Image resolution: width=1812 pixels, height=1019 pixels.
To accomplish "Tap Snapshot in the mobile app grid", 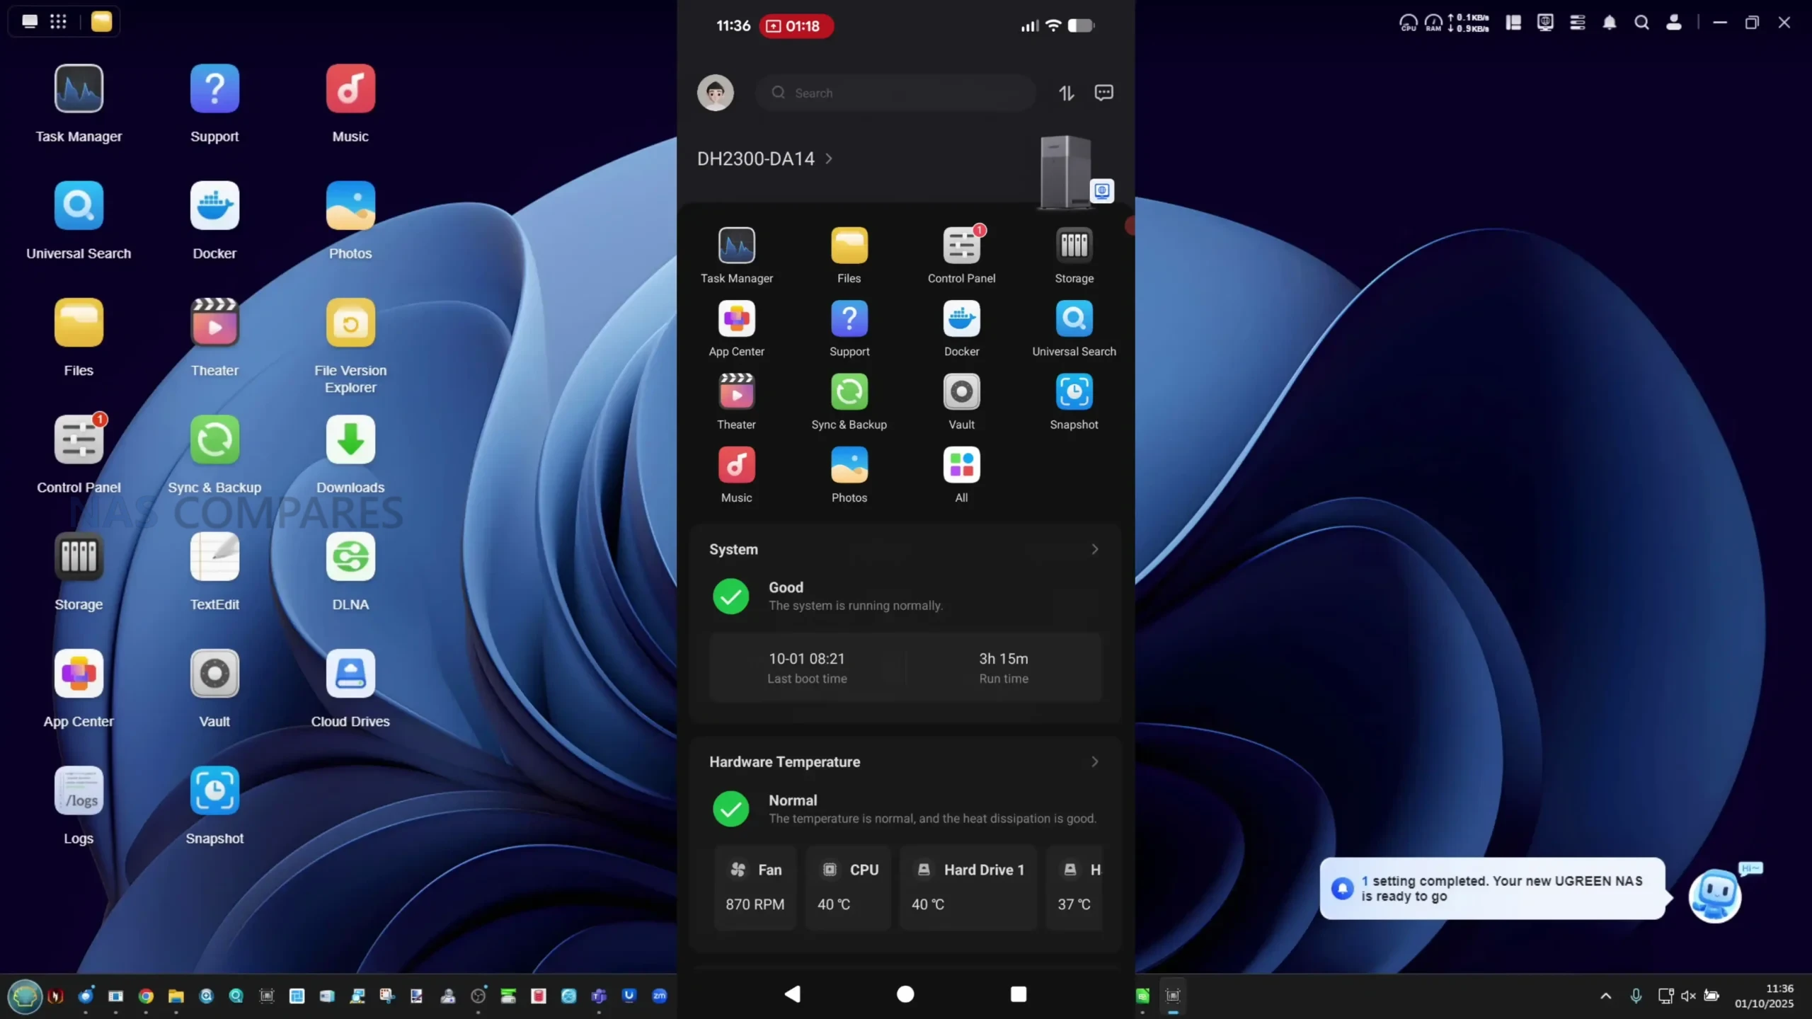I will pos(1074,392).
